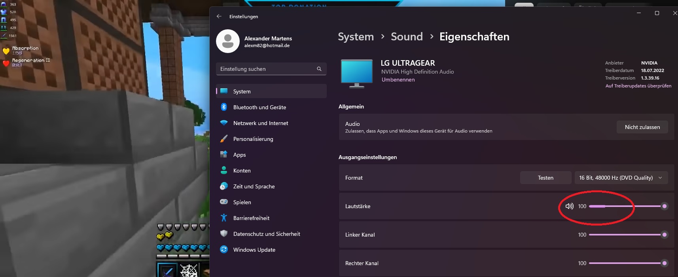Open Barrierefreiheit settings
This screenshot has width=678, height=277.
[x=271, y=218]
